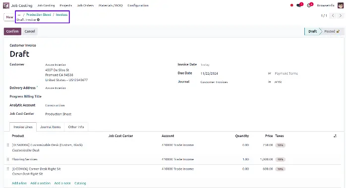The image size is (346, 188).
Task: Switch to the Other Info tab
Action: (x=76, y=127)
